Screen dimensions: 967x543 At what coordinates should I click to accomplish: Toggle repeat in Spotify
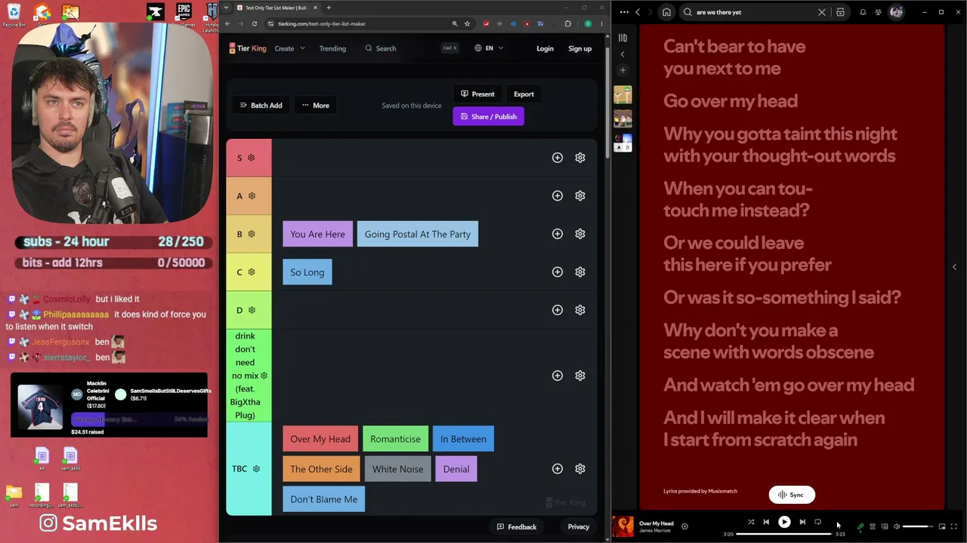click(817, 522)
